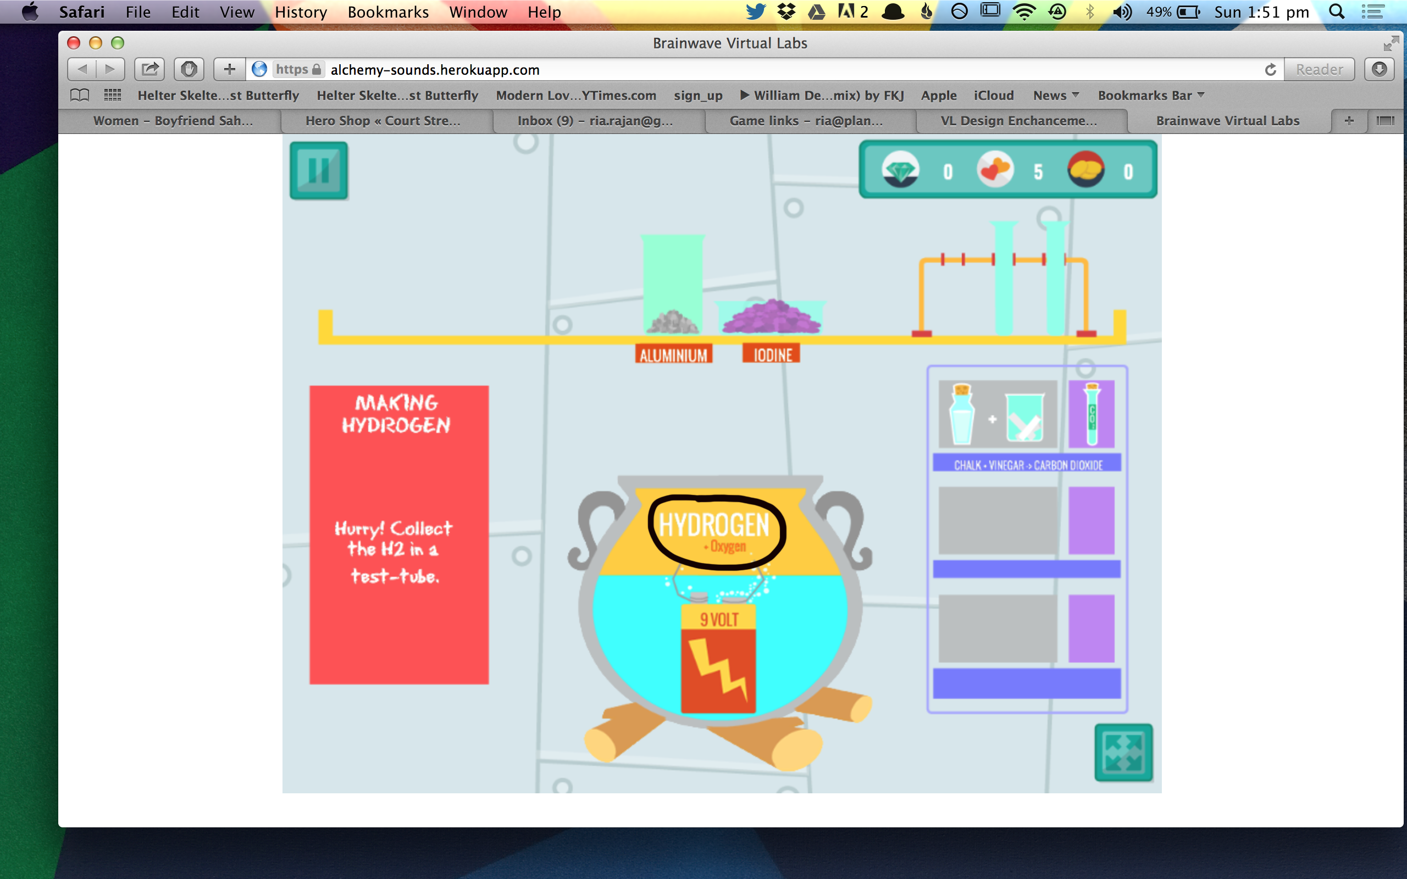Open the Window menu
The image size is (1407, 879).
tap(478, 12)
